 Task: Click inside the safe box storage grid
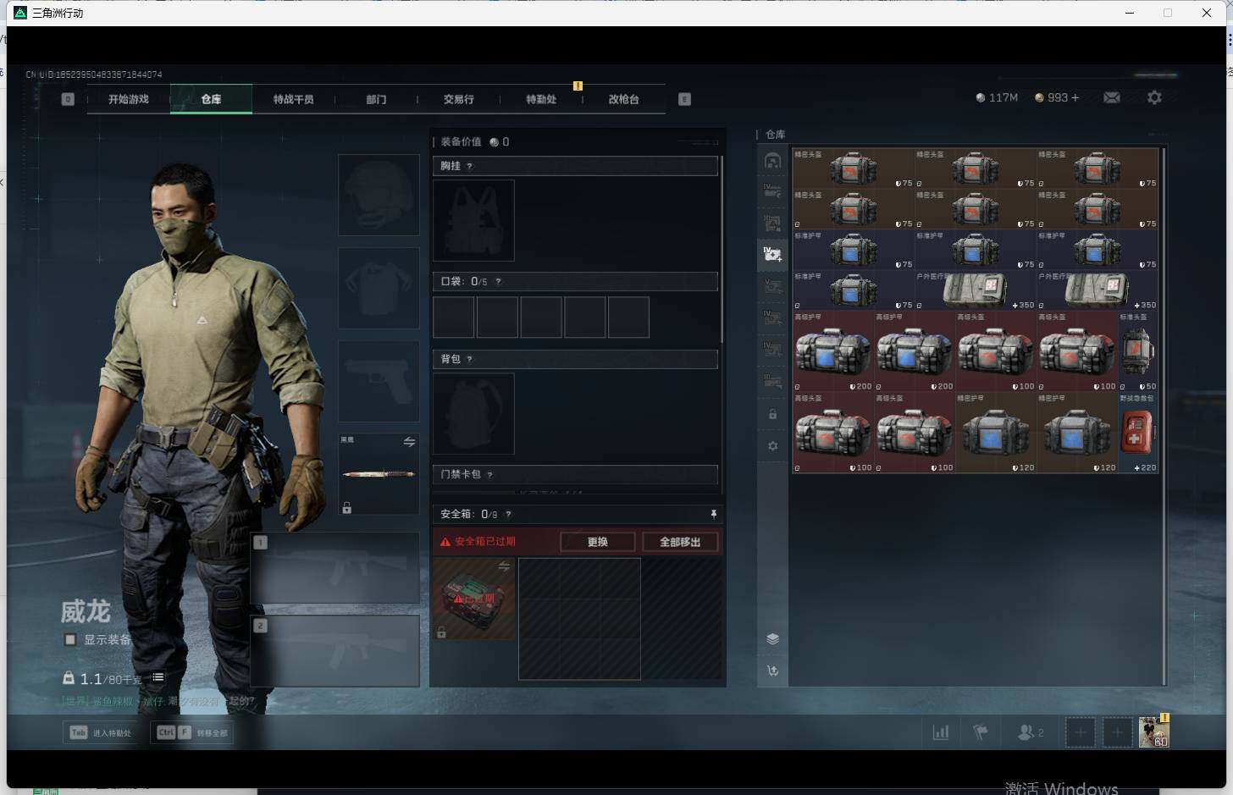[579, 619]
